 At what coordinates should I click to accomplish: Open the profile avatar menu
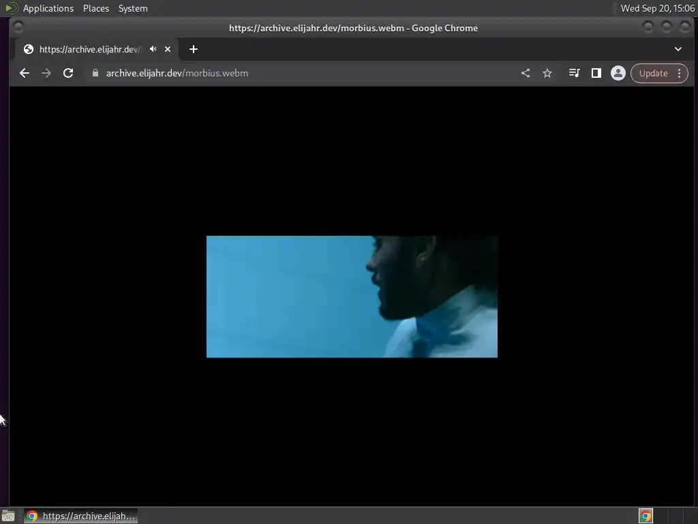[618, 73]
